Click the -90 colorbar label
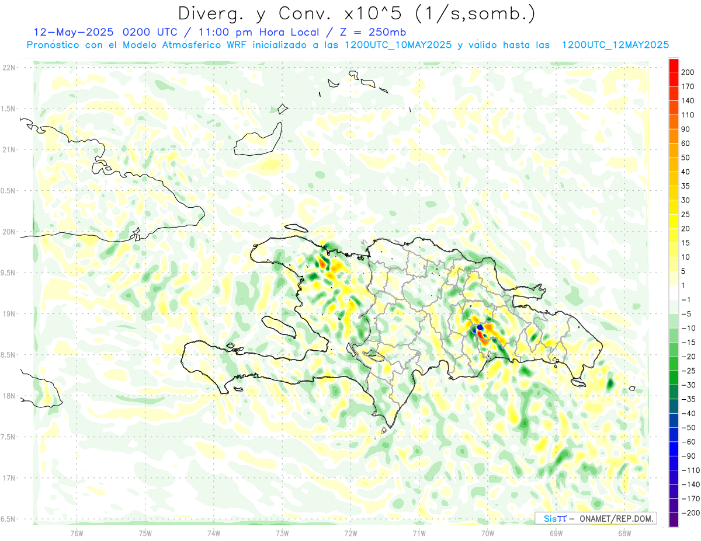The image size is (701, 541). pos(690,456)
